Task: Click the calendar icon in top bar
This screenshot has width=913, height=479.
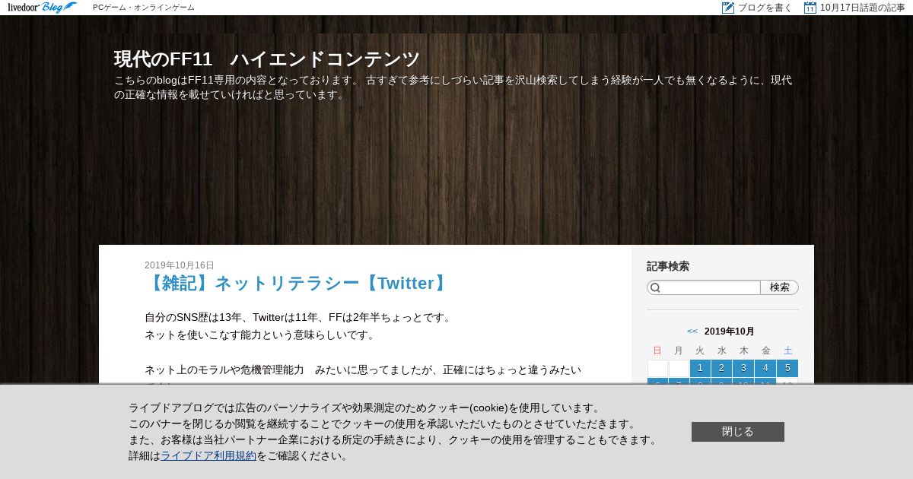Action: click(x=810, y=8)
